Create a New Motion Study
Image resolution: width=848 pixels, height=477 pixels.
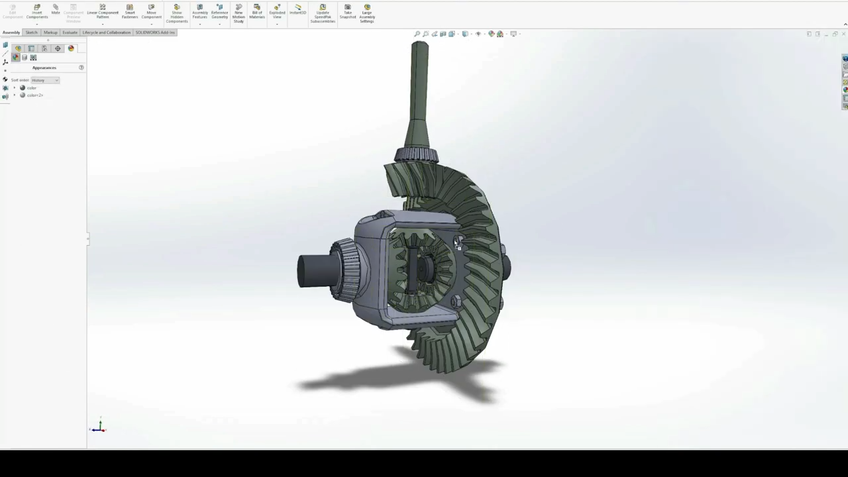(238, 13)
